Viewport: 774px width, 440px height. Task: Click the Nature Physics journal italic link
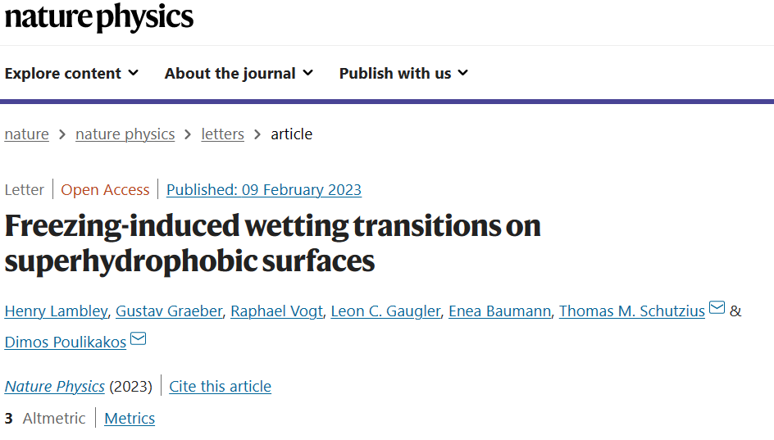(54, 386)
